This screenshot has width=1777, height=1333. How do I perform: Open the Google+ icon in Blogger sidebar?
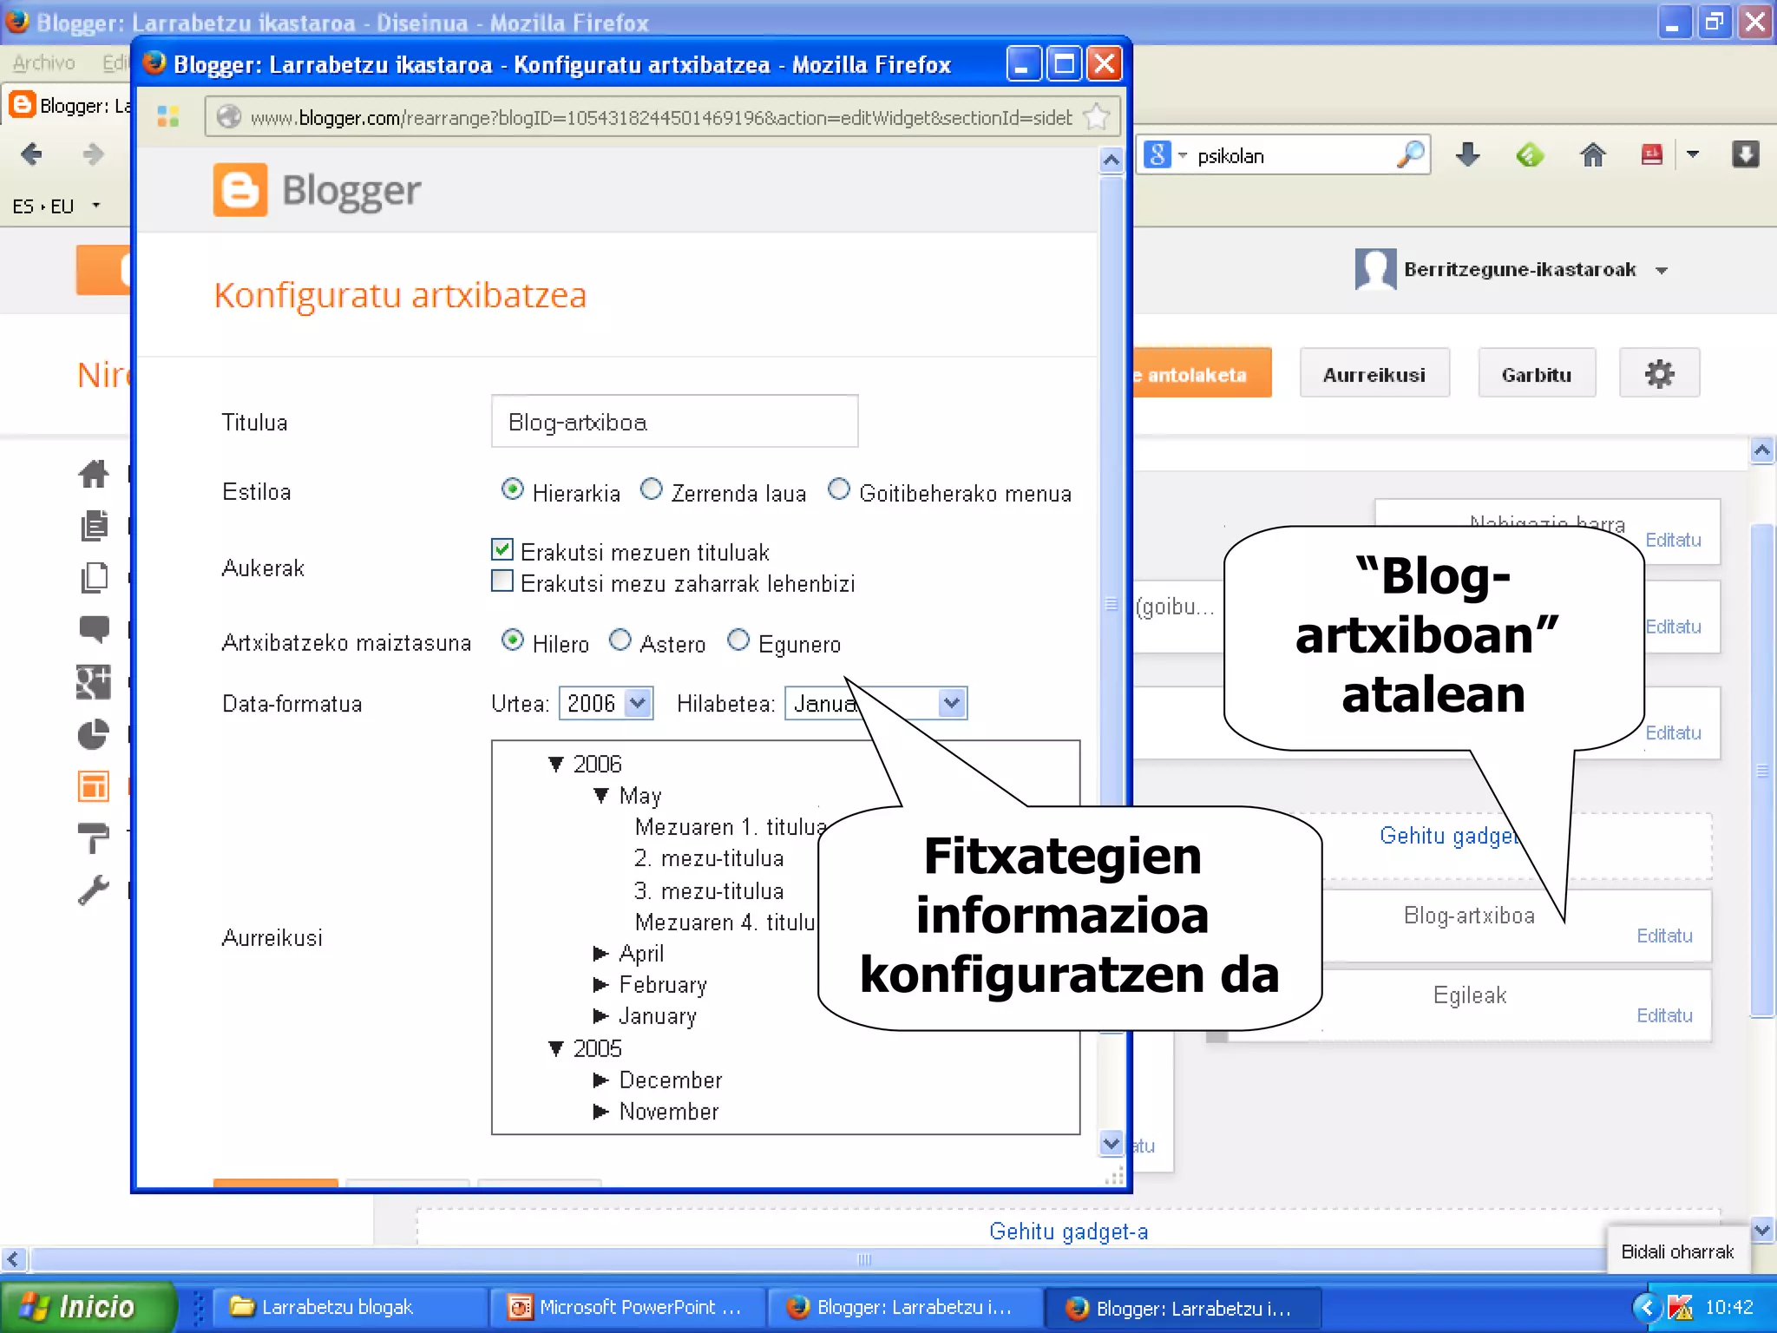click(x=94, y=682)
